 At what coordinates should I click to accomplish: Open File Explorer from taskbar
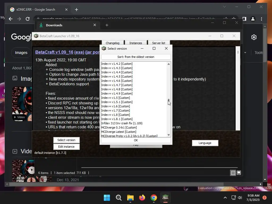click(x=130, y=198)
